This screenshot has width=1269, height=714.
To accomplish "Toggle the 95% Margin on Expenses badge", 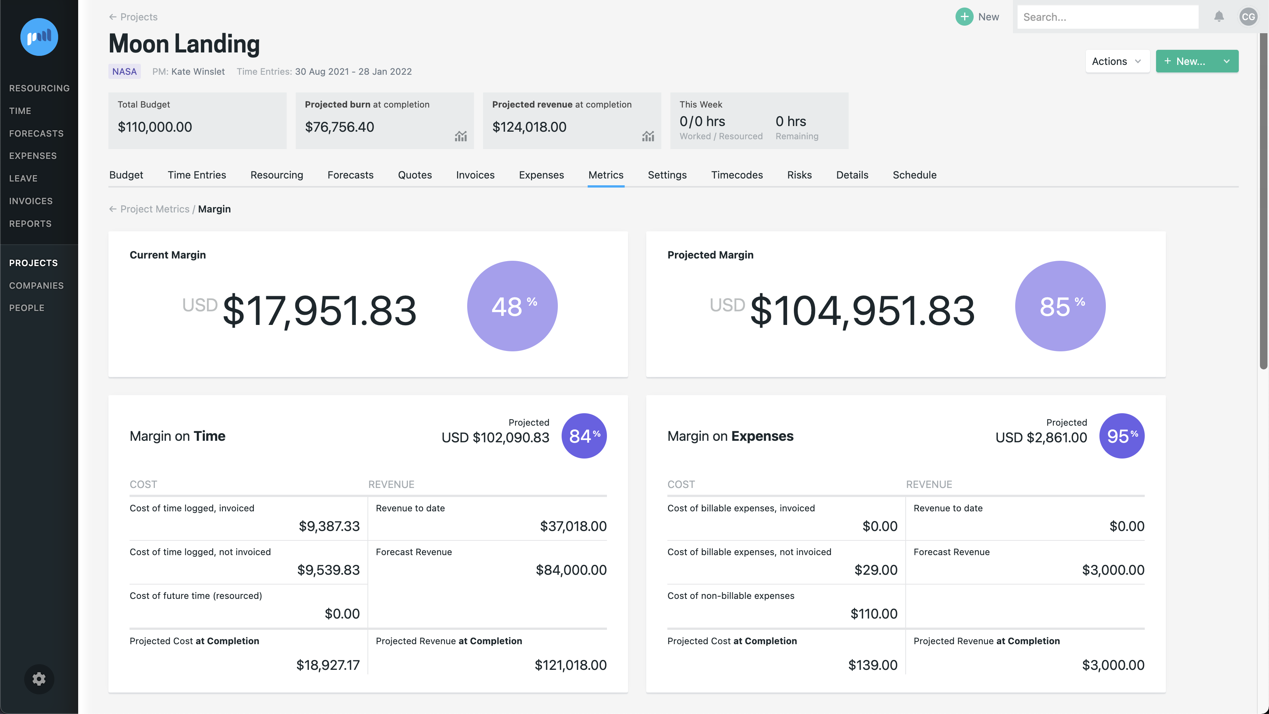I will [1122, 436].
